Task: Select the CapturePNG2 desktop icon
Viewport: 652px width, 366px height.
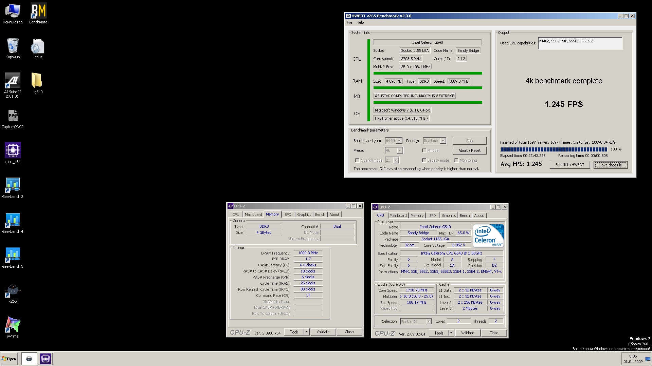Action: 13,119
